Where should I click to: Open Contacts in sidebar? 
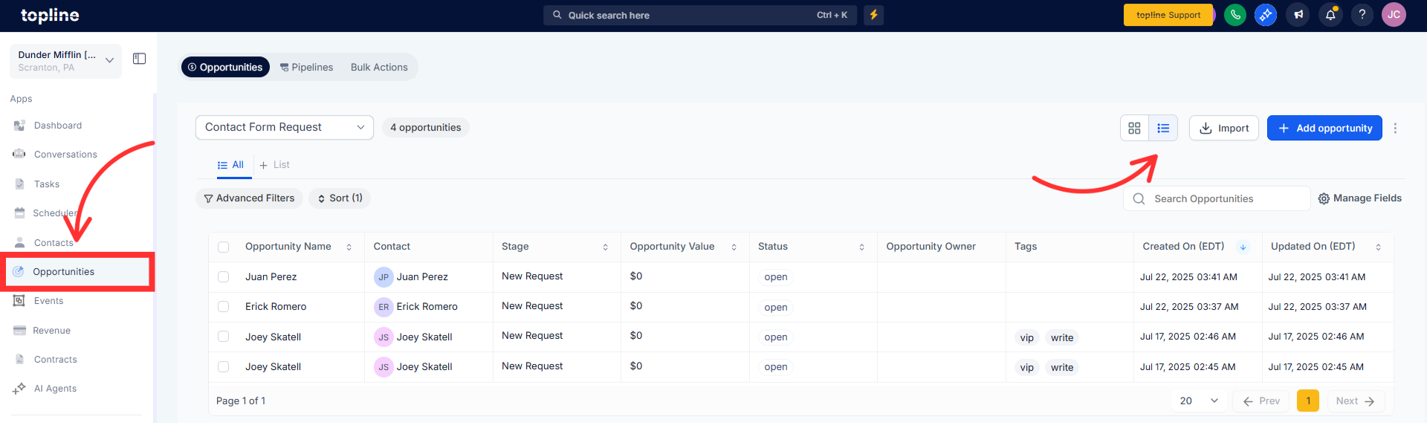pyautogui.click(x=54, y=243)
